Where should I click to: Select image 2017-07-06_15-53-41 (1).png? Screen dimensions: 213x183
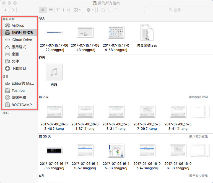click(x=178, y=117)
